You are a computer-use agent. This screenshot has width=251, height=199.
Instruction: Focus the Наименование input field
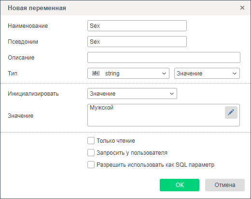137,25
